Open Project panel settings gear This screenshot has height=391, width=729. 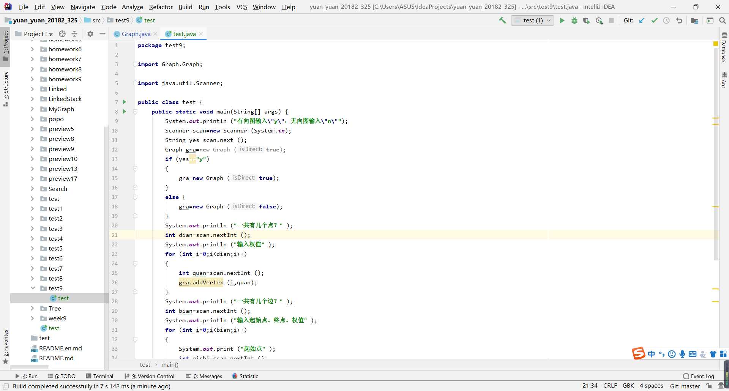tap(90, 34)
